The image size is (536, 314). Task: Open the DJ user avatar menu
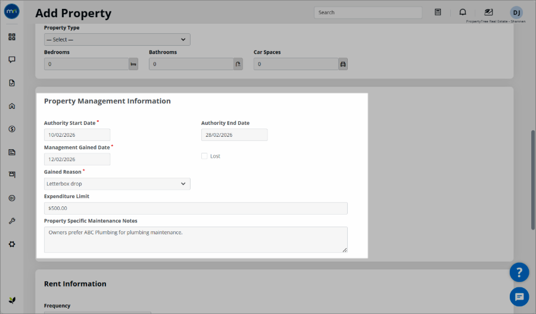pos(516,13)
